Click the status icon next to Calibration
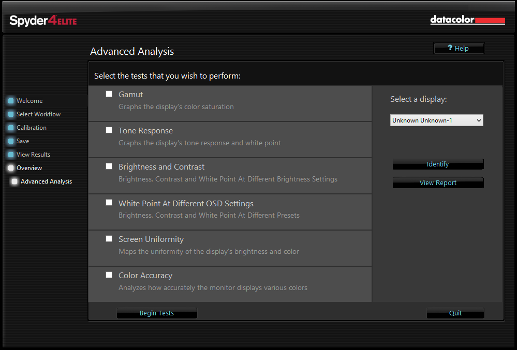This screenshot has height=350, width=517. click(11, 127)
